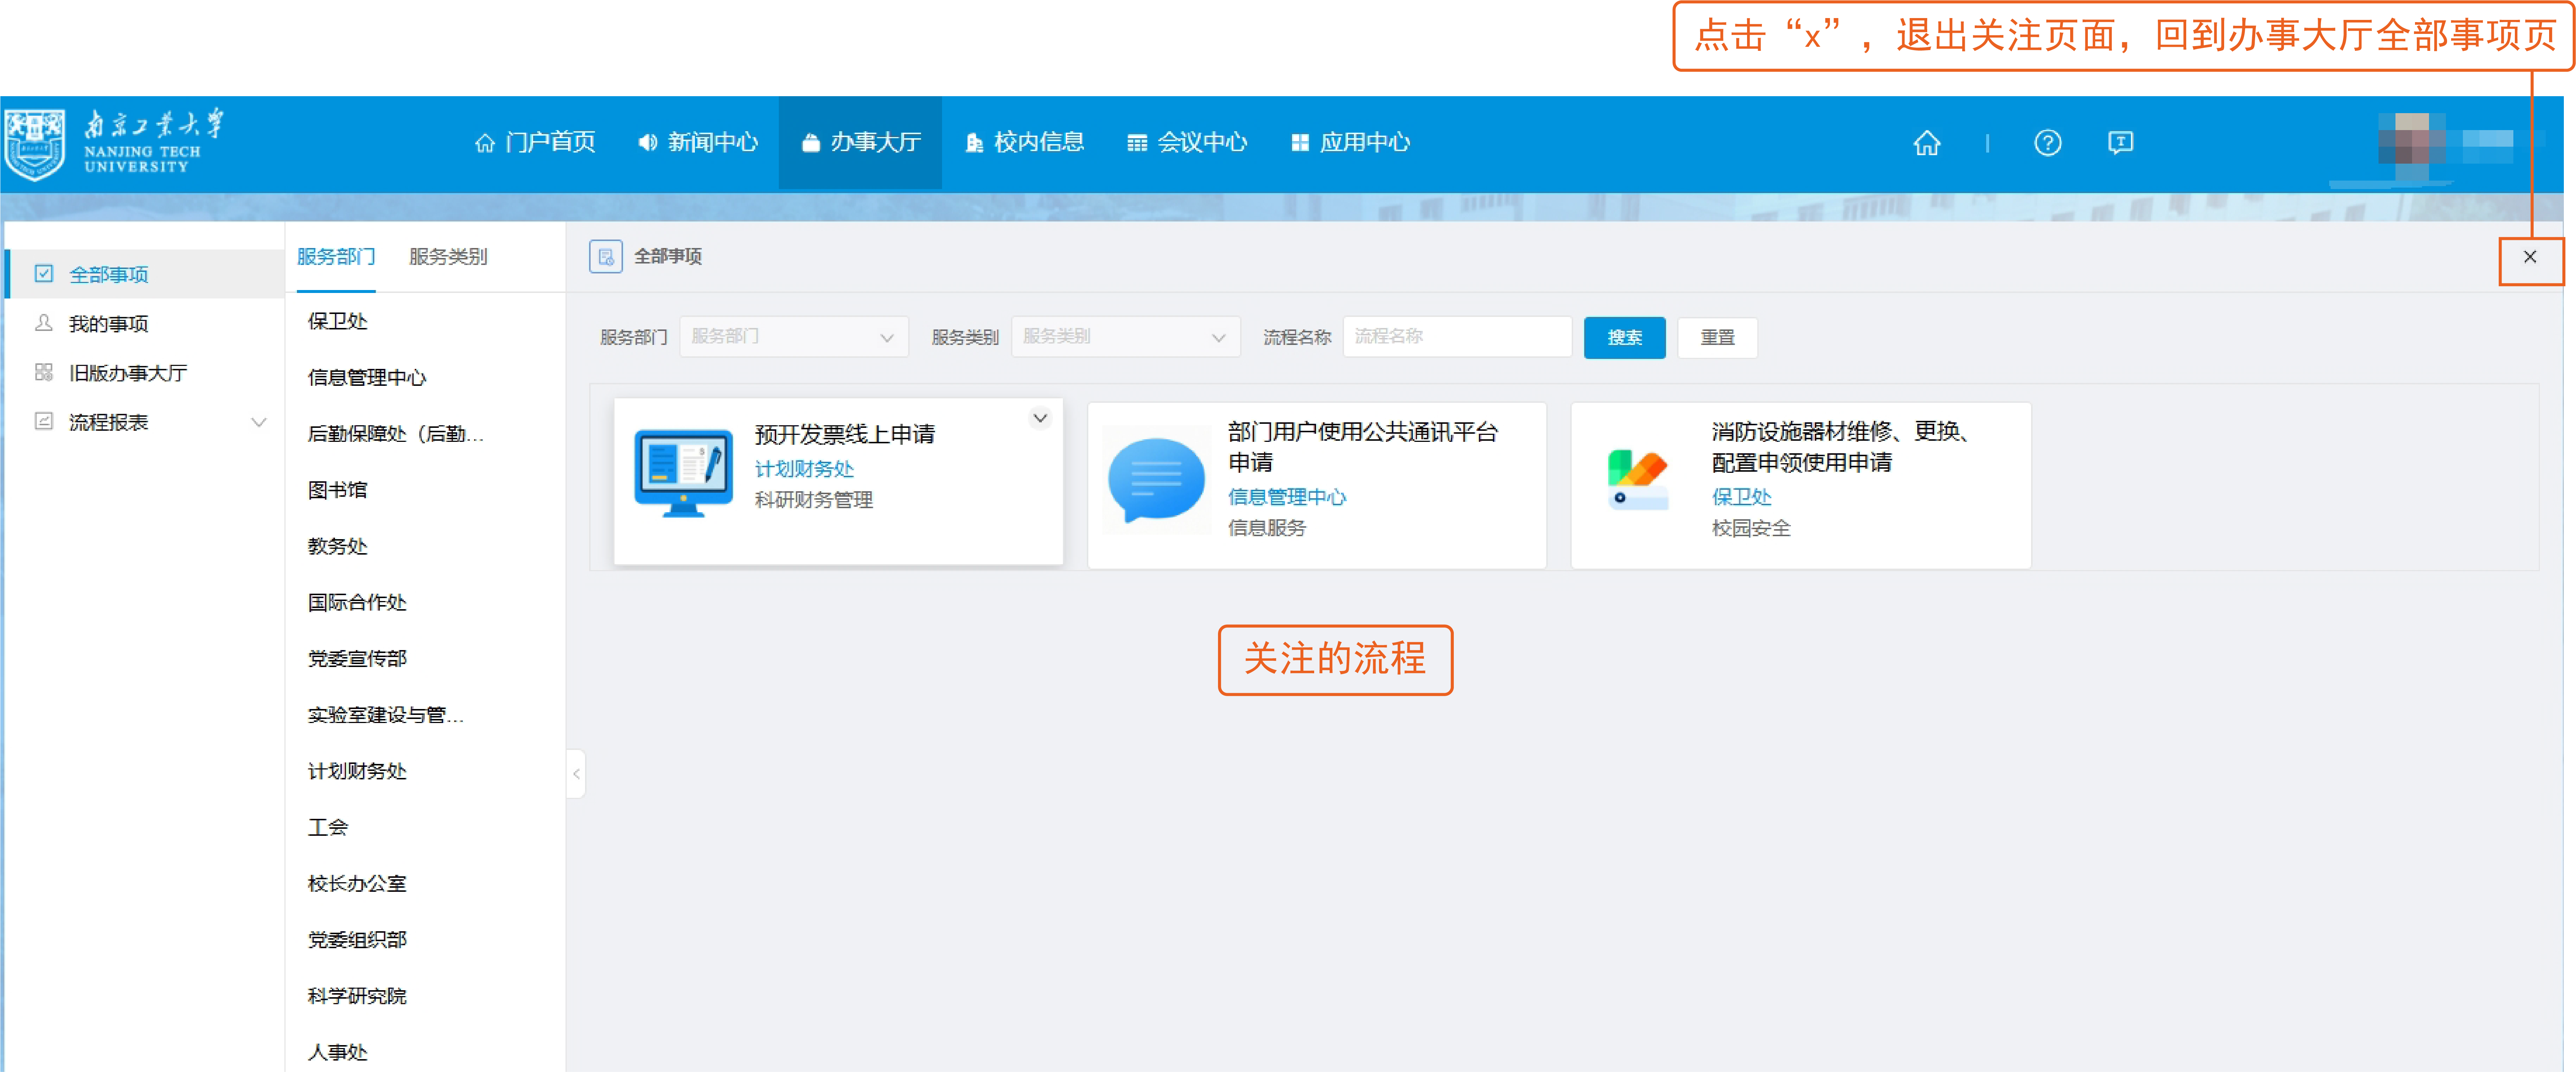Viewport: 2576px width, 1072px height.
Task: Open 应用中心 in the top navigation
Action: click(1350, 143)
